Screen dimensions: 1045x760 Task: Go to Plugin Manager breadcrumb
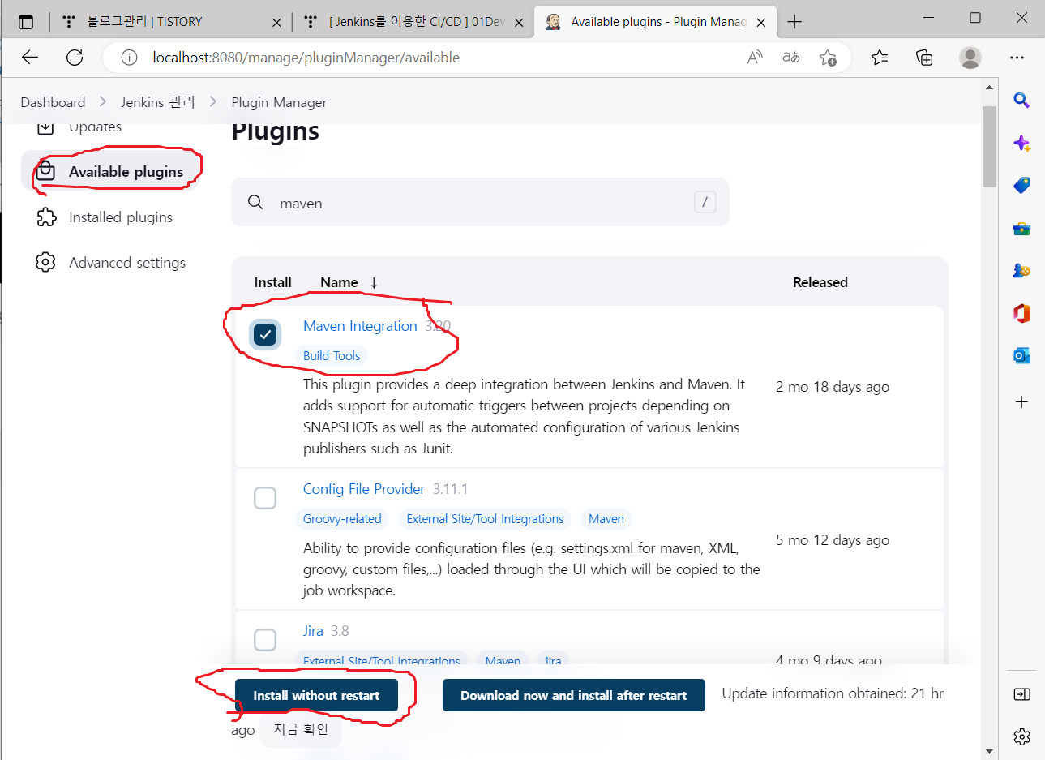279,101
